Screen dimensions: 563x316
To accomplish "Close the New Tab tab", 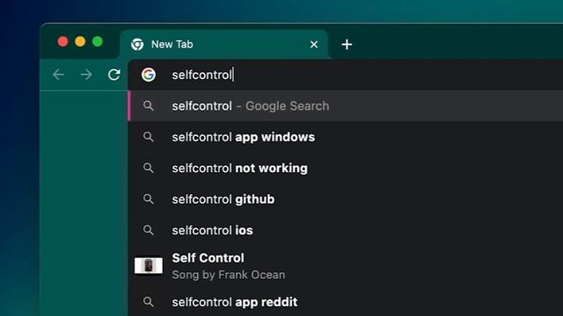I will click(x=314, y=45).
